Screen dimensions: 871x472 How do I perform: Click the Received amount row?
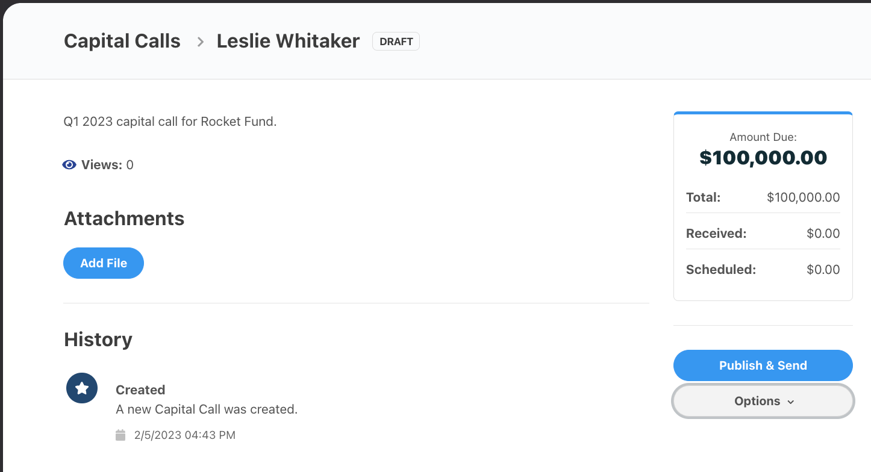tap(763, 234)
